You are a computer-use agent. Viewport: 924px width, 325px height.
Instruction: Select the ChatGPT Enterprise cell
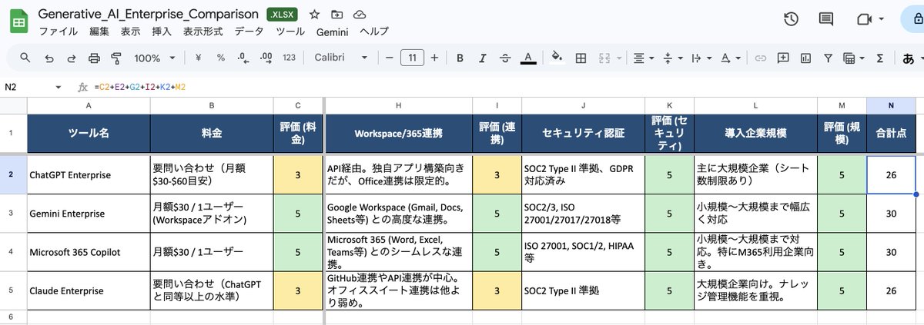[x=89, y=174]
